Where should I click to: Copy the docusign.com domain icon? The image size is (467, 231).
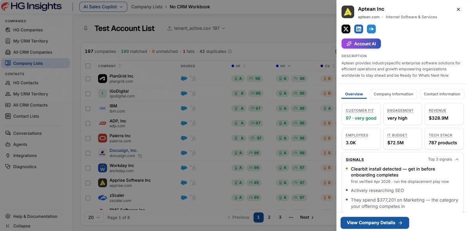pos(140,156)
